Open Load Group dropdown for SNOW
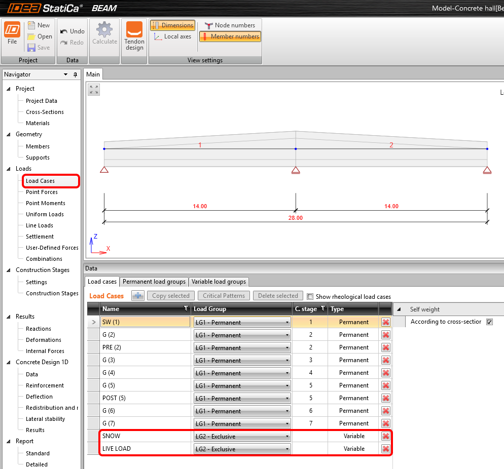The height and width of the screenshot is (469, 504). 287,436
